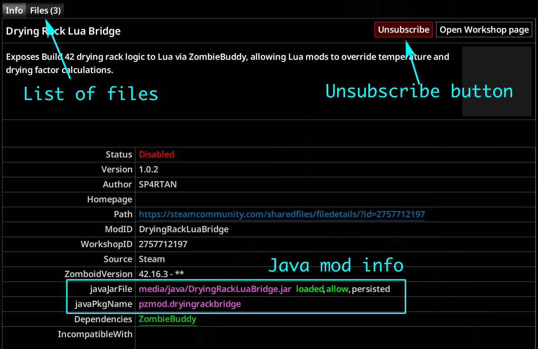Select the media/java/DryingRackLuaBridge.jar file path
The image size is (538, 349).
pyautogui.click(x=215, y=289)
